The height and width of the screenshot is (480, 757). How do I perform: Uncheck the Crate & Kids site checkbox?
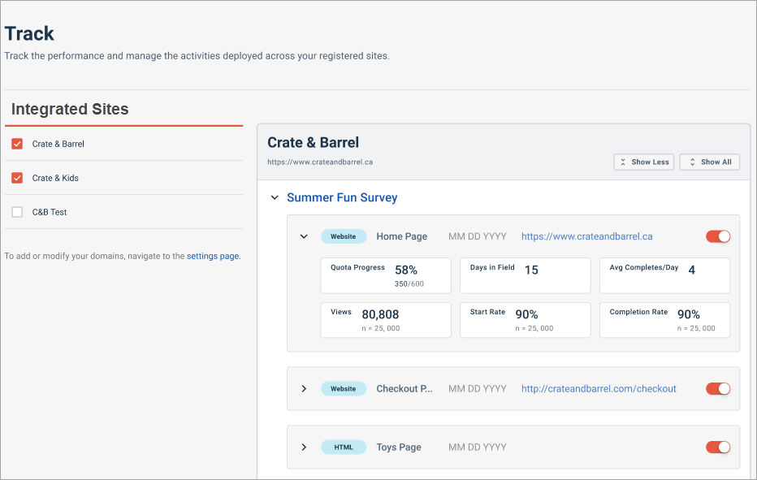click(17, 178)
